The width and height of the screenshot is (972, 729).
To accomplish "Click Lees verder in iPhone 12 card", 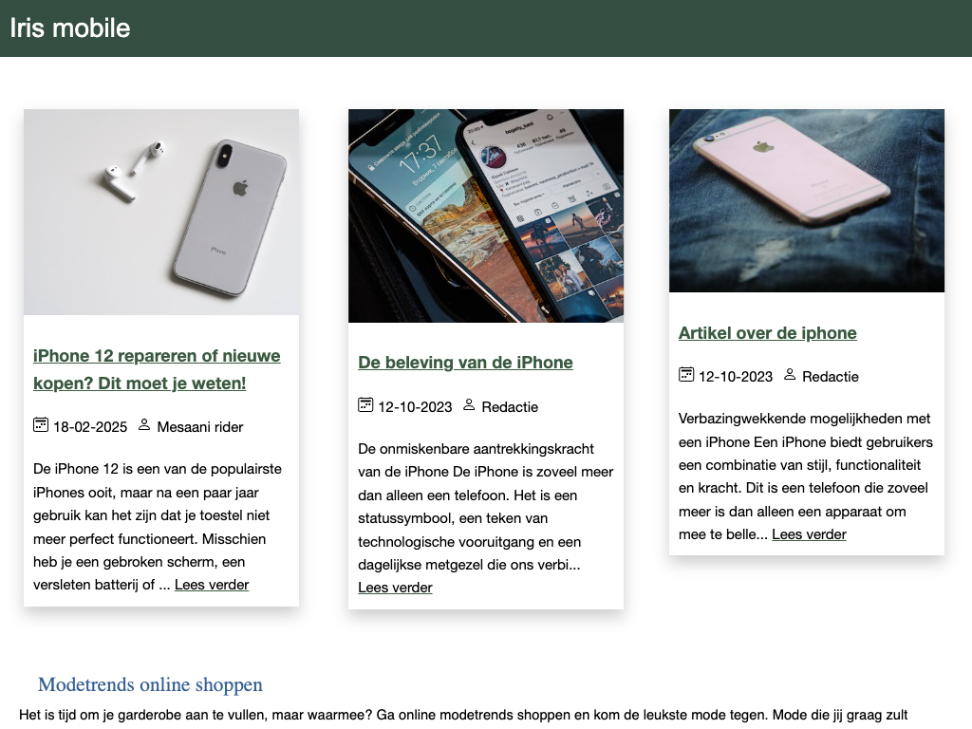I will click(212, 585).
